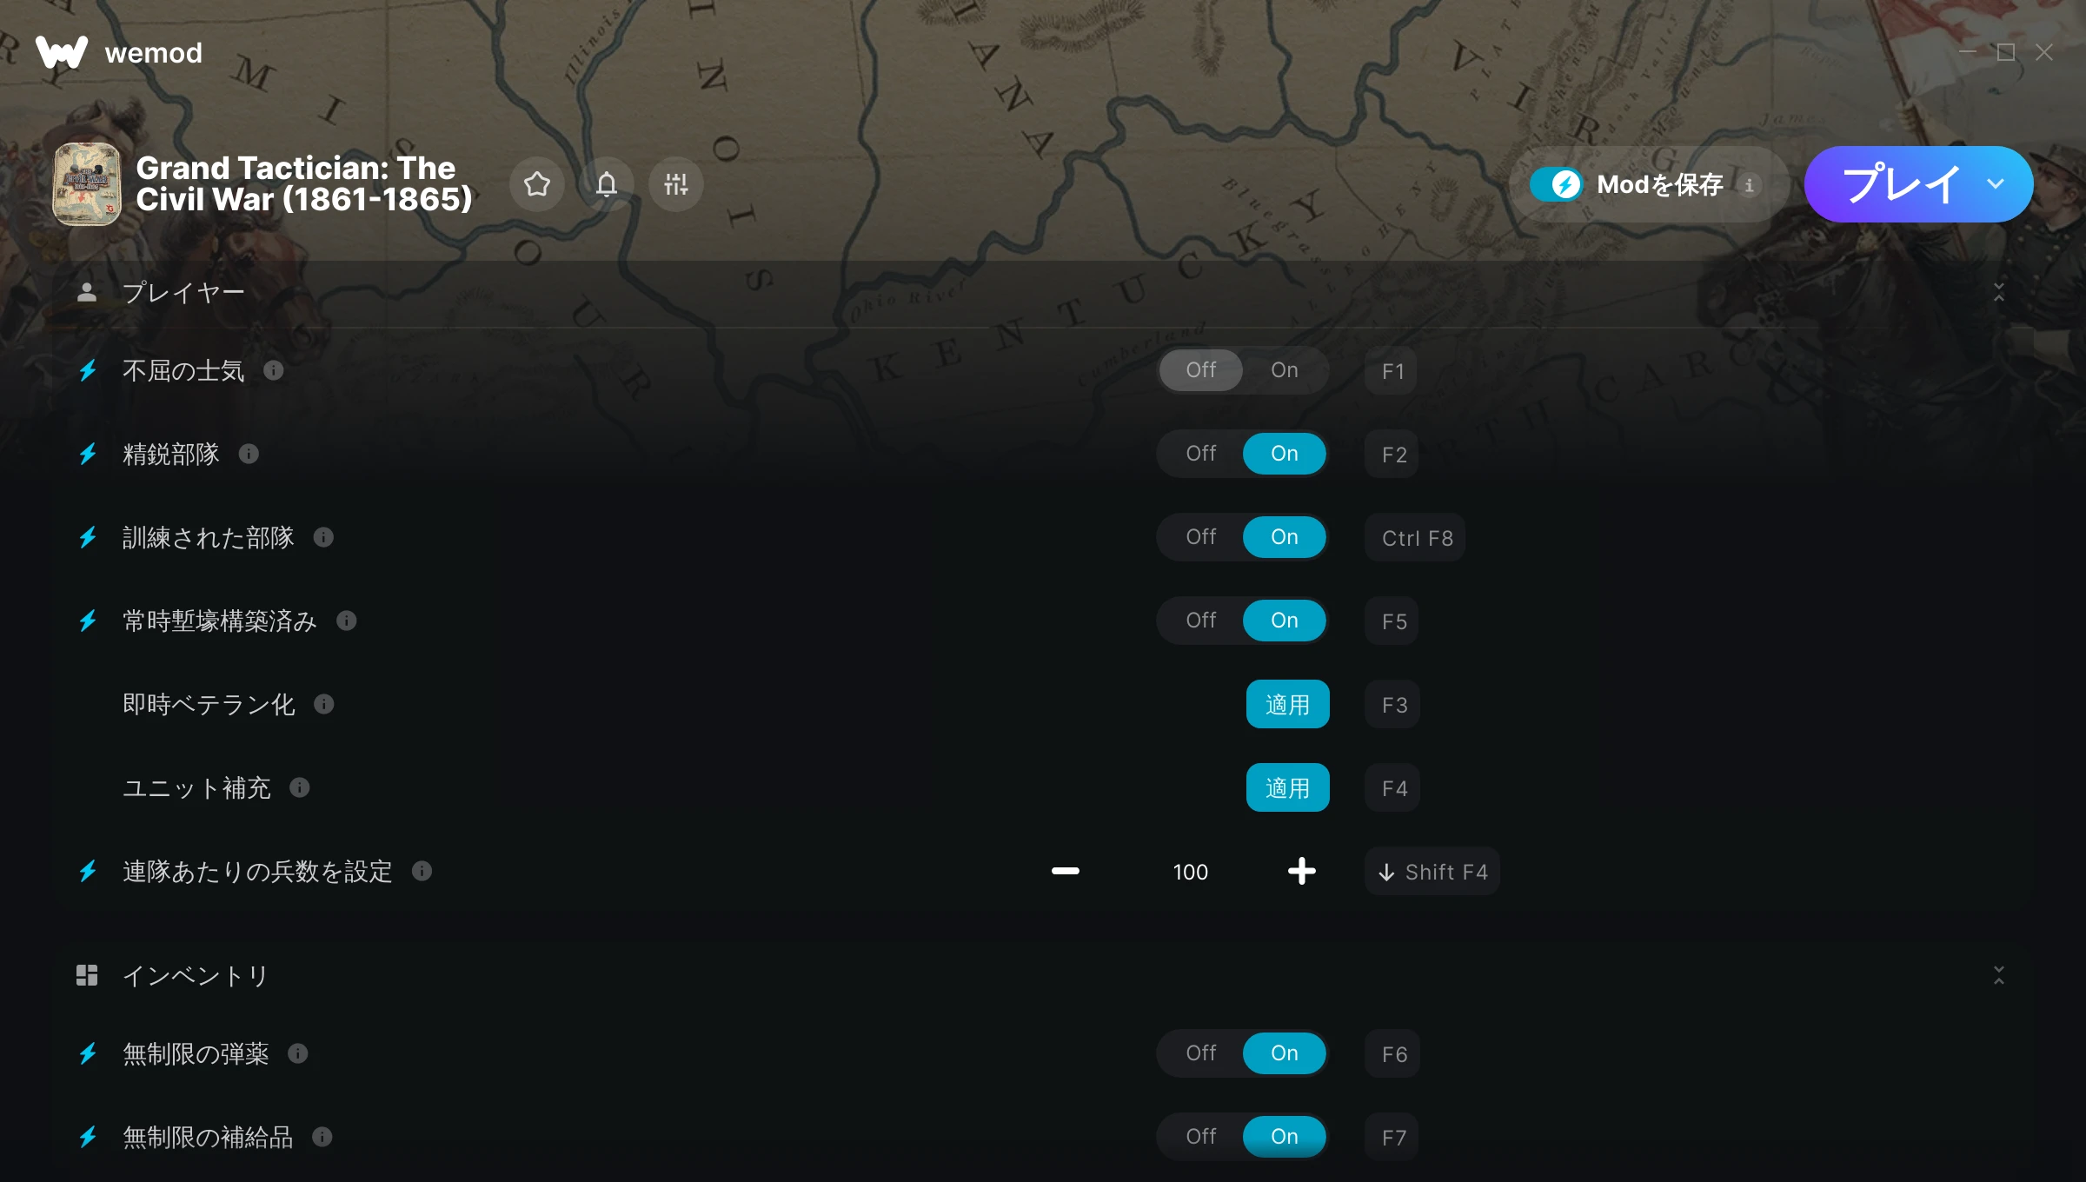
Task: Click the プレイヤー person icon
Action: click(87, 292)
